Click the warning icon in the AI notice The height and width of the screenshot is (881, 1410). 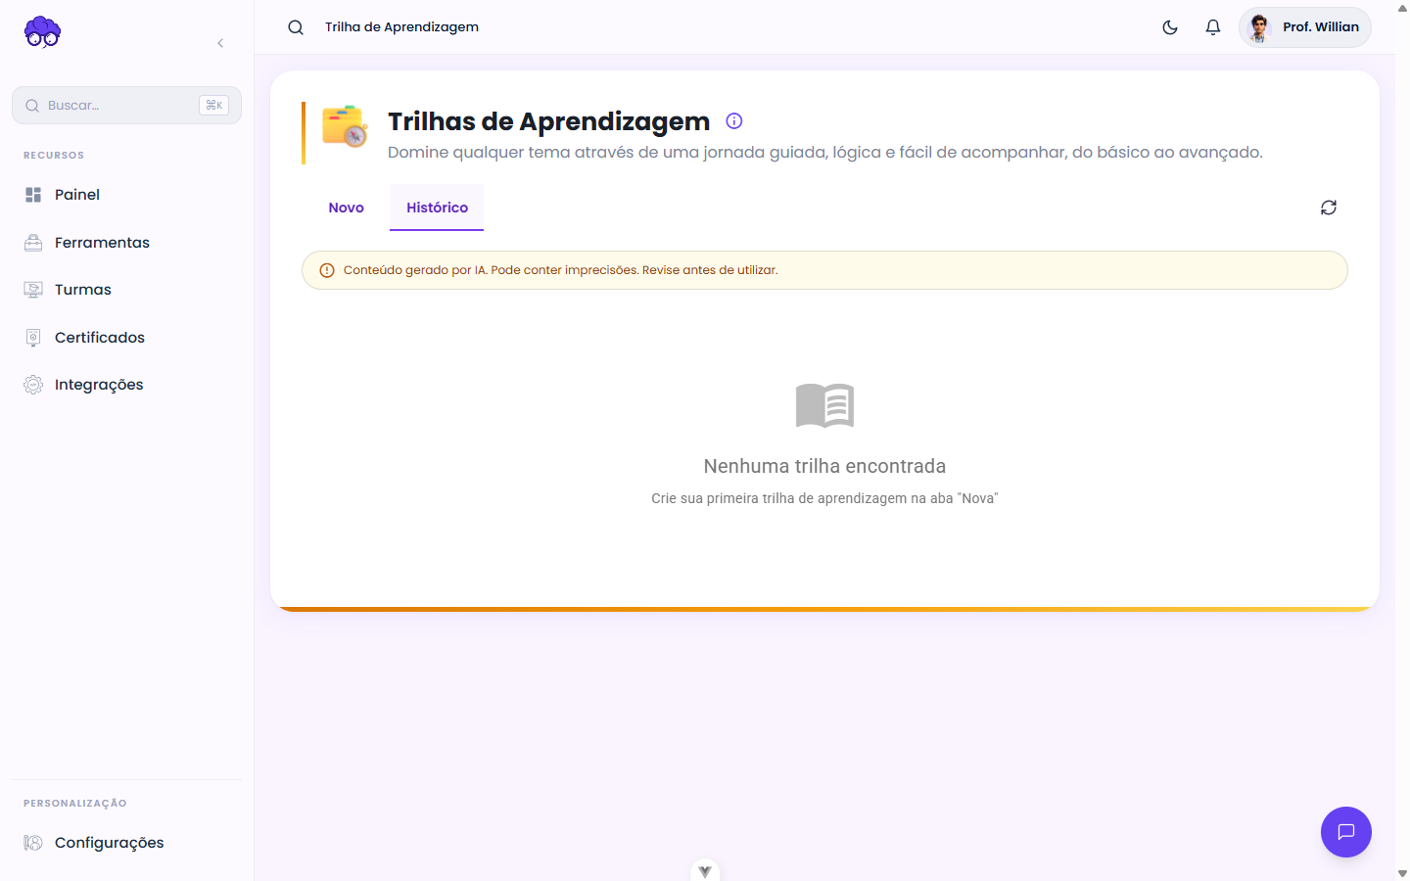[x=327, y=270]
